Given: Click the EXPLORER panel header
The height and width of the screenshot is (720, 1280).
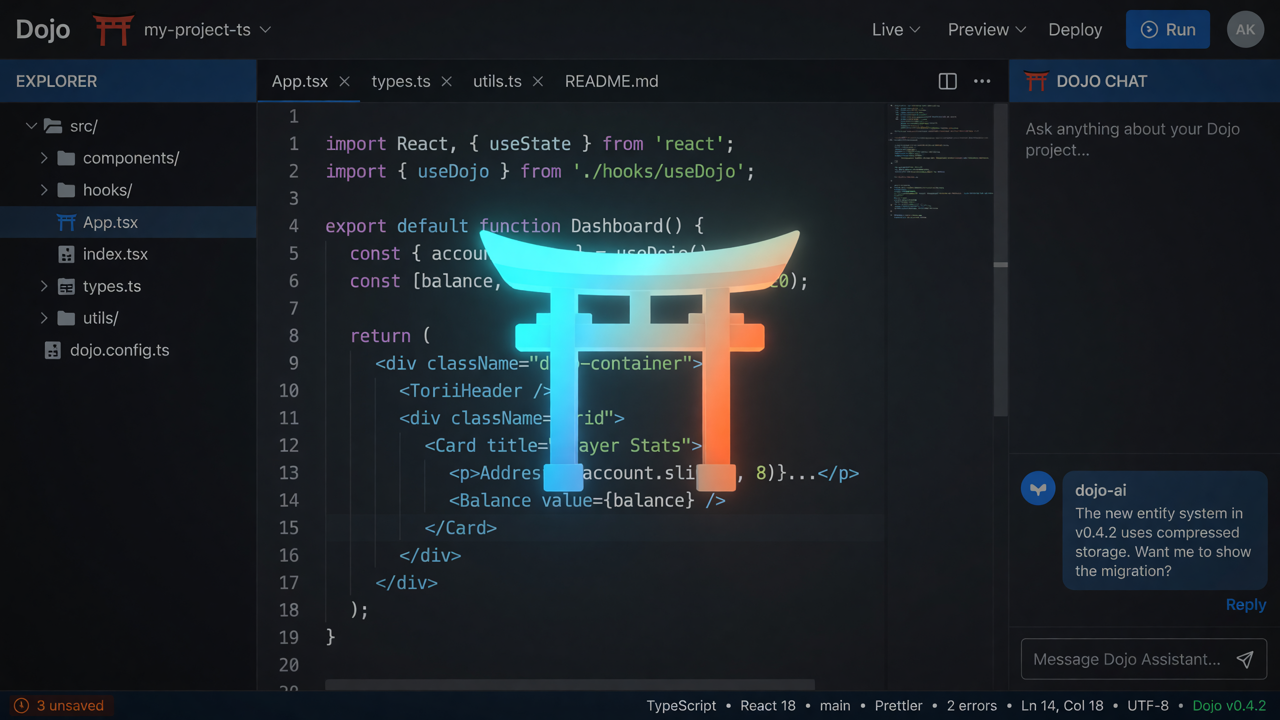Looking at the screenshot, I should tap(128, 81).
